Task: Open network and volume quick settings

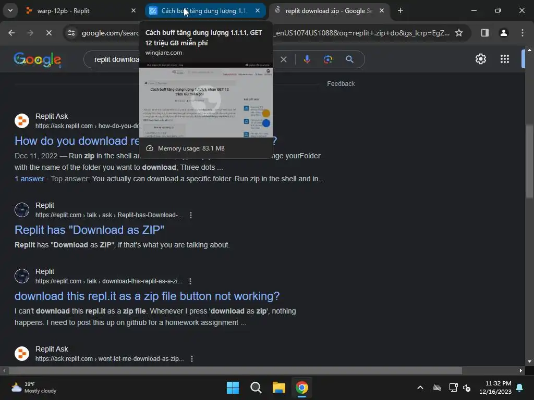Action: pyautogui.click(x=460, y=387)
